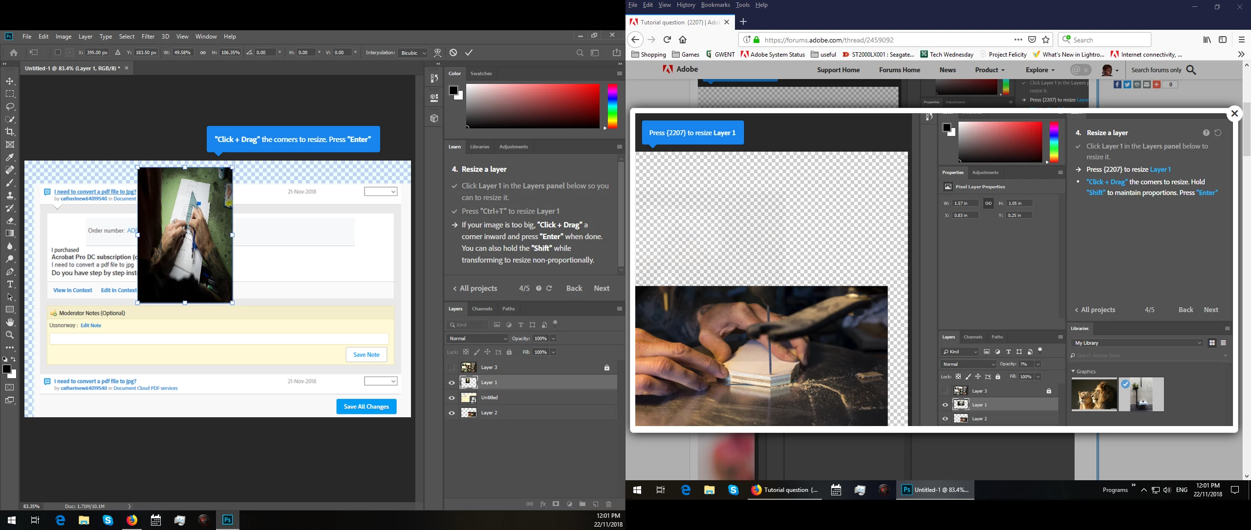This screenshot has width=1251, height=530.
Task: Select the Move tool
Action: pyautogui.click(x=10, y=81)
